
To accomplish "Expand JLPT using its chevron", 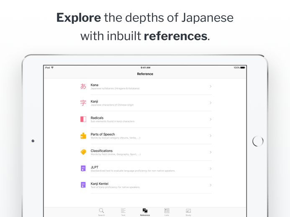I will click(x=210, y=169).
